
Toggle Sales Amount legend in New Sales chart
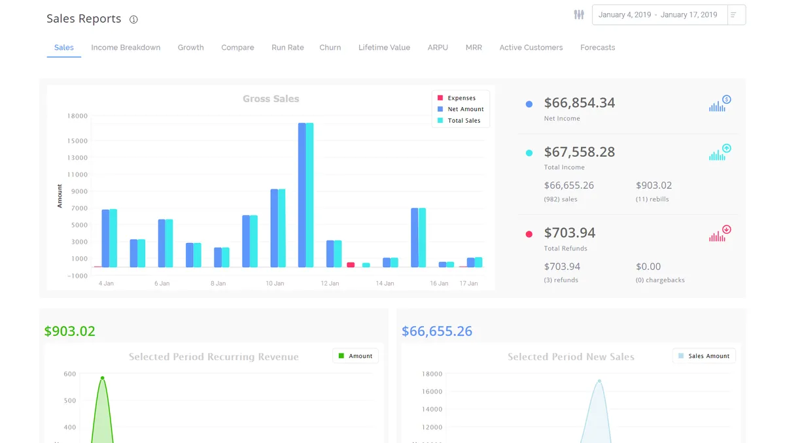(x=704, y=356)
